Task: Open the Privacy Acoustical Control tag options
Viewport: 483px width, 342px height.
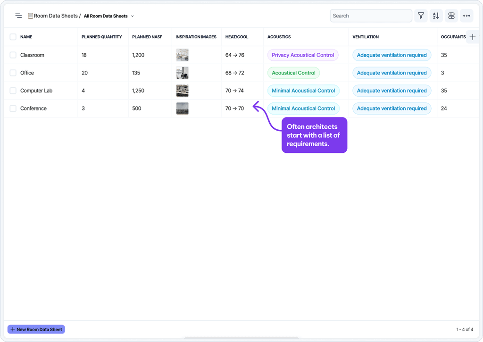Action: (x=303, y=55)
